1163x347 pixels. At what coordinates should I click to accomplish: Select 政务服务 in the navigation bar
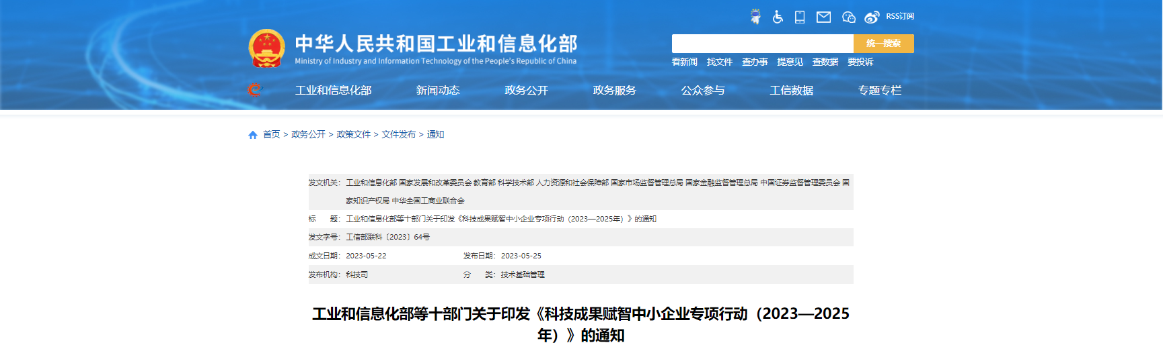click(614, 91)
